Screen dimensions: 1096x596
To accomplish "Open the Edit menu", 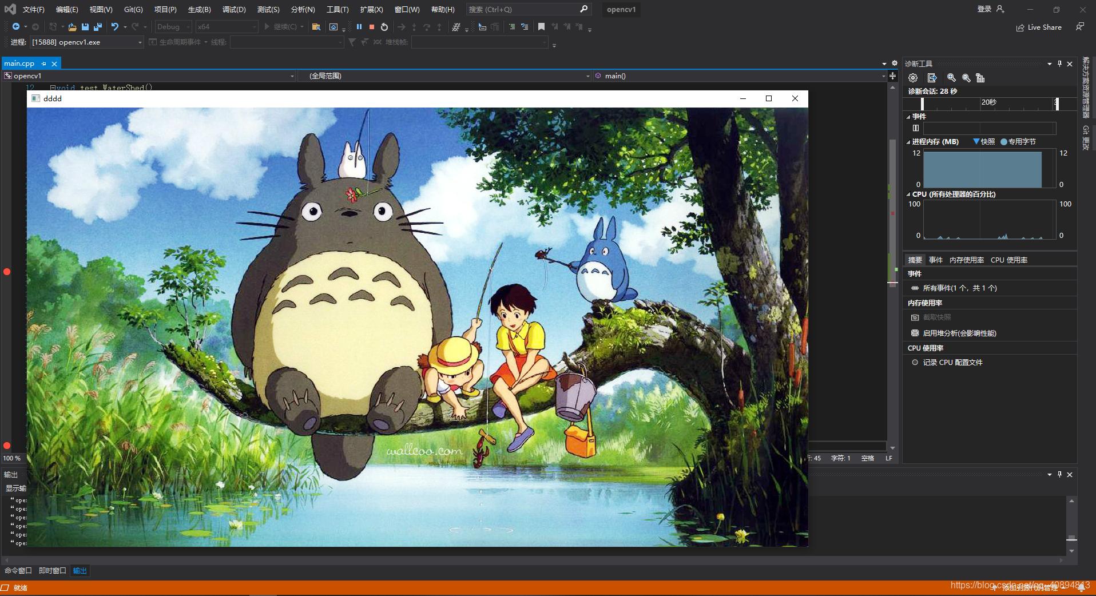I will click(67, 9).
